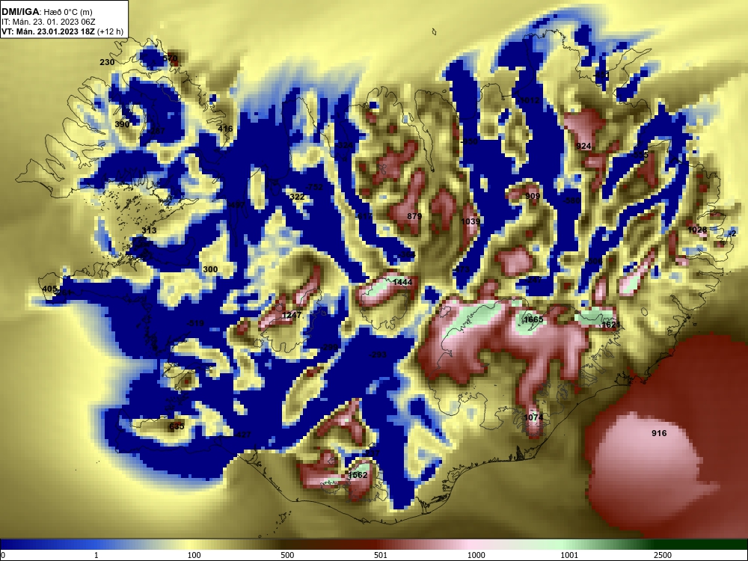Viewport: 748px width, 561px height.
Task: Select the map value 924
Action: pyautogui.click(x=583, y=146)
